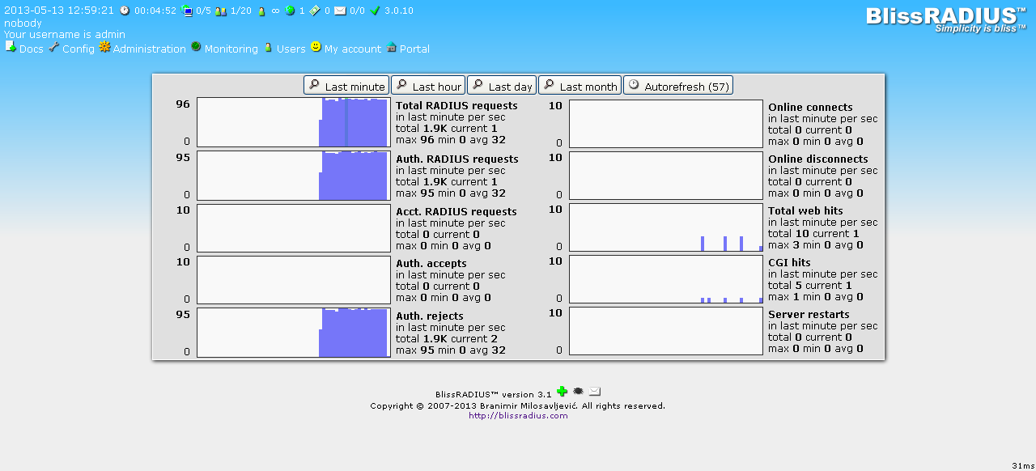Screen dimensions: 1036x471
Task: Click the Total RADIUS requests graph
Action: click(x=294, y=123)
